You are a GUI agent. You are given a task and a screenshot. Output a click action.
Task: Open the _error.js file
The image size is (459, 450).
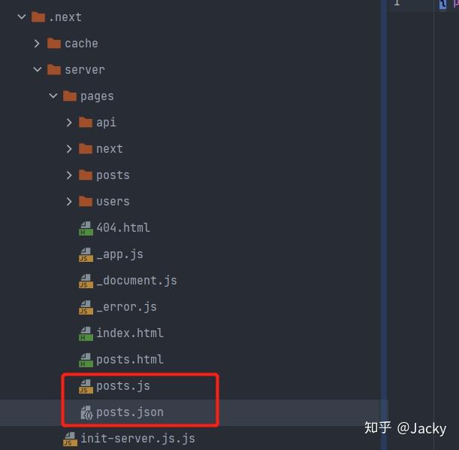(x=126, y=307)
